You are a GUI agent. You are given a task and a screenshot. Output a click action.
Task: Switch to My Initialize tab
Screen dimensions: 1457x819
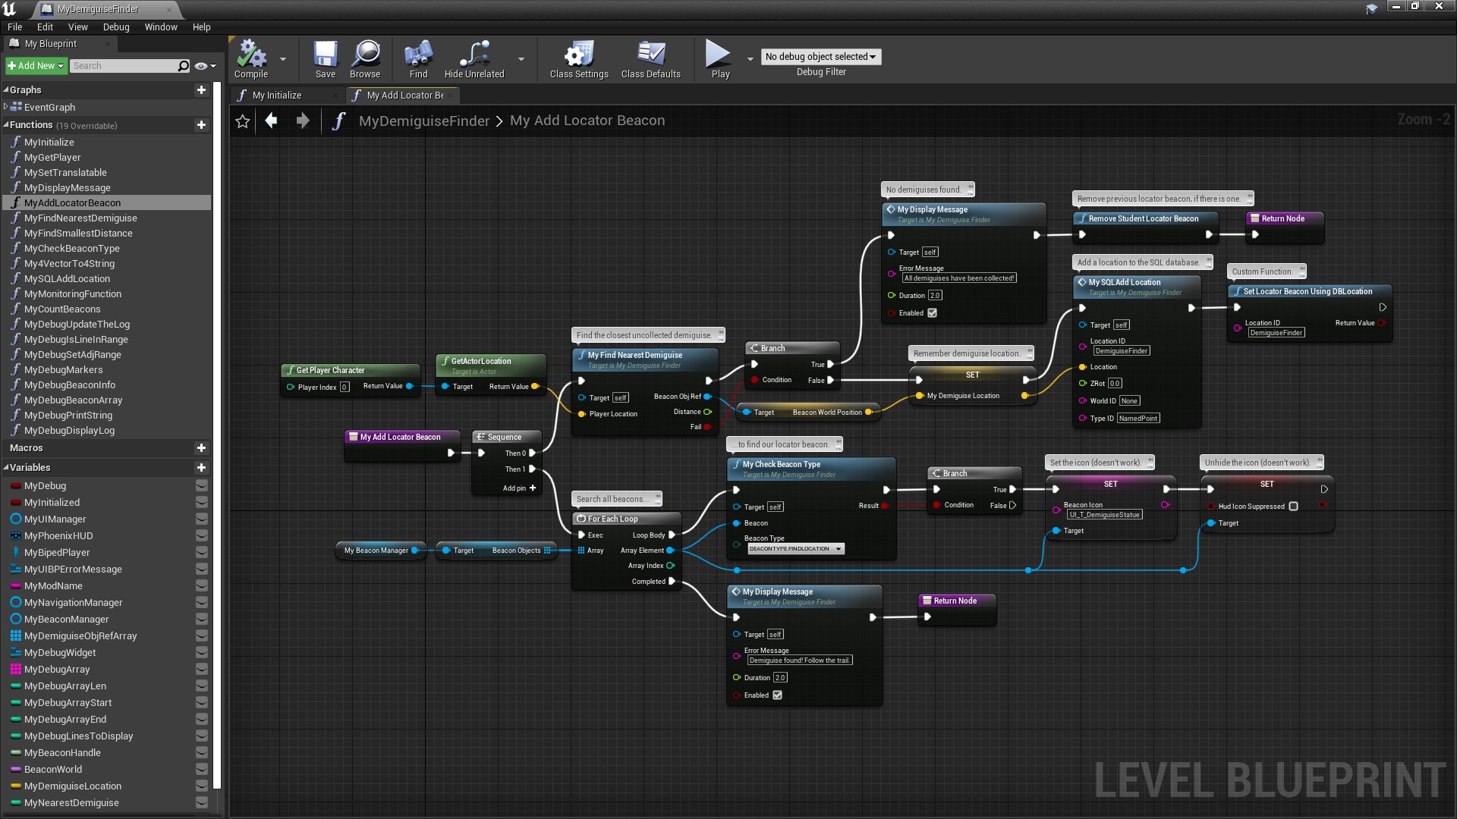click(286, 95)
